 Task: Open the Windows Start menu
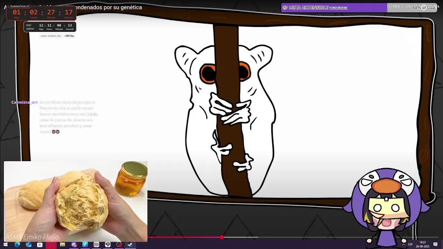tap(6, 245)
